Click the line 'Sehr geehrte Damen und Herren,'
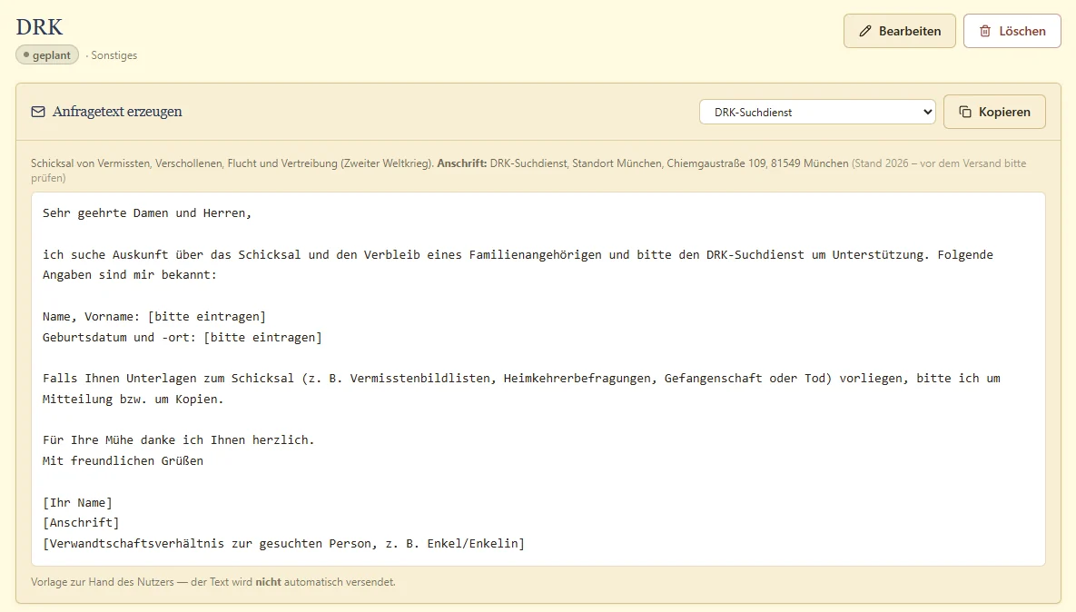Screen dimensions: 1076x612 pos(147,212)
